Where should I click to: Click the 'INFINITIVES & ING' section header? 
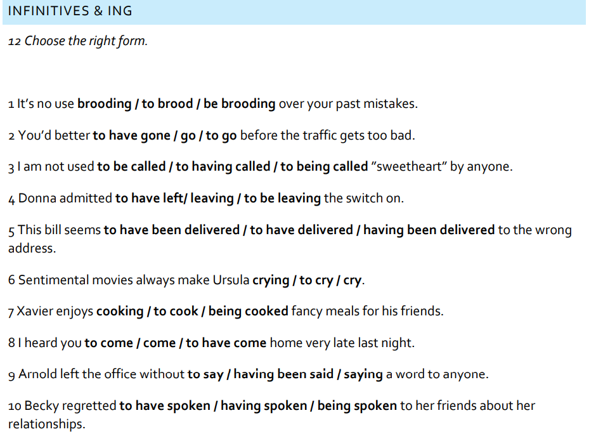[x=70, y=11]
